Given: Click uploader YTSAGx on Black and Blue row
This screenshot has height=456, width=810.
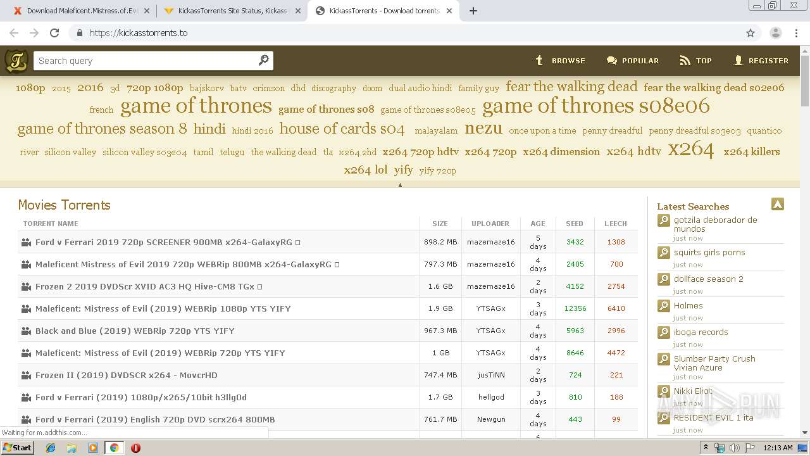Looking at the screenshot, I should point(490,331).
